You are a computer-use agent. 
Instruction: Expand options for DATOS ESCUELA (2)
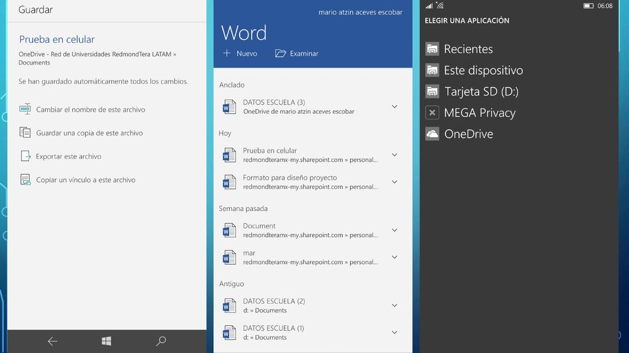click(394, 305)
